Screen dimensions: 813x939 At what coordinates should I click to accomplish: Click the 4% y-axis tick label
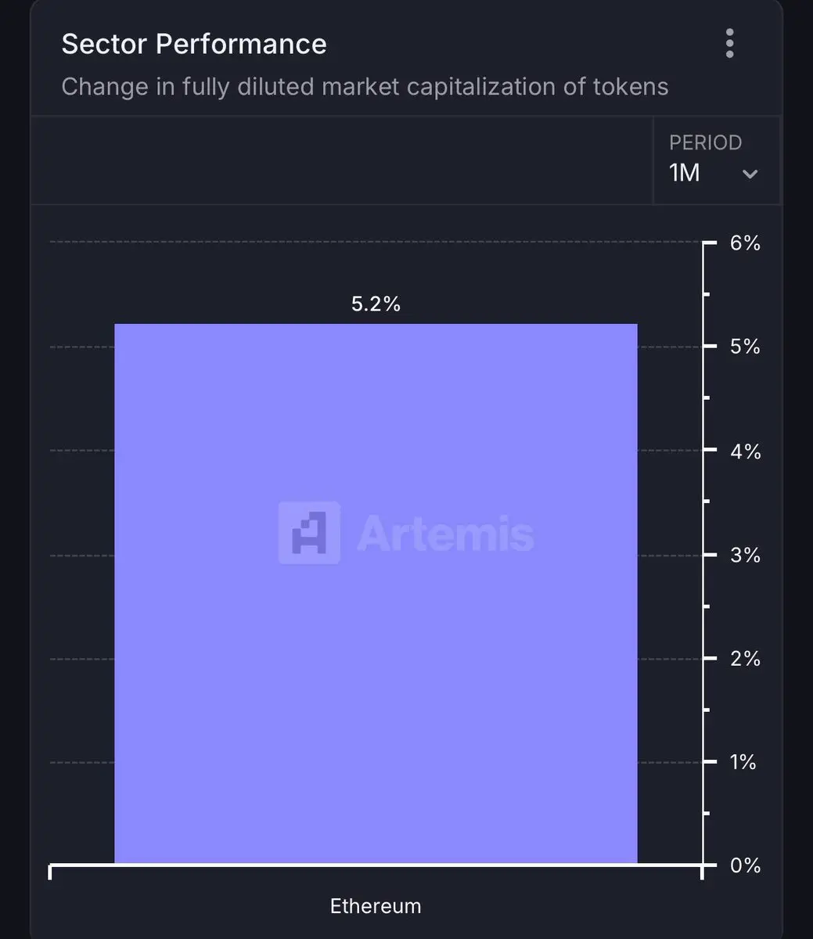(x=745, y=451)
